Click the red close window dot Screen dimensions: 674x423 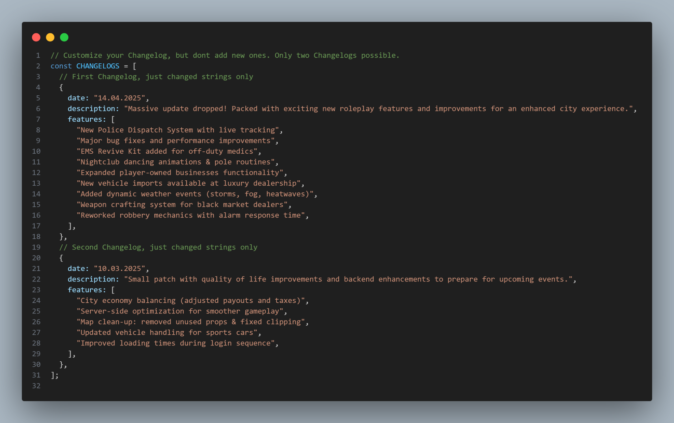point(36,37)
